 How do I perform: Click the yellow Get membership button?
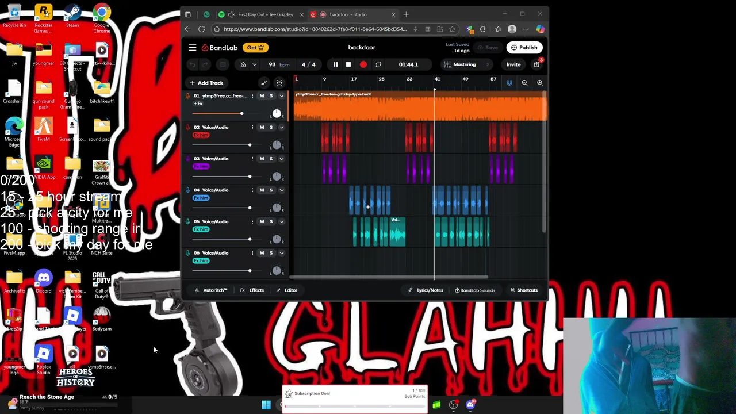(x=255, y=48)
